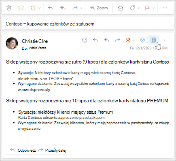Click Reply arrow in the top toolbar
Viewport: 176px width, 161px height.
[x=51, y=8]
